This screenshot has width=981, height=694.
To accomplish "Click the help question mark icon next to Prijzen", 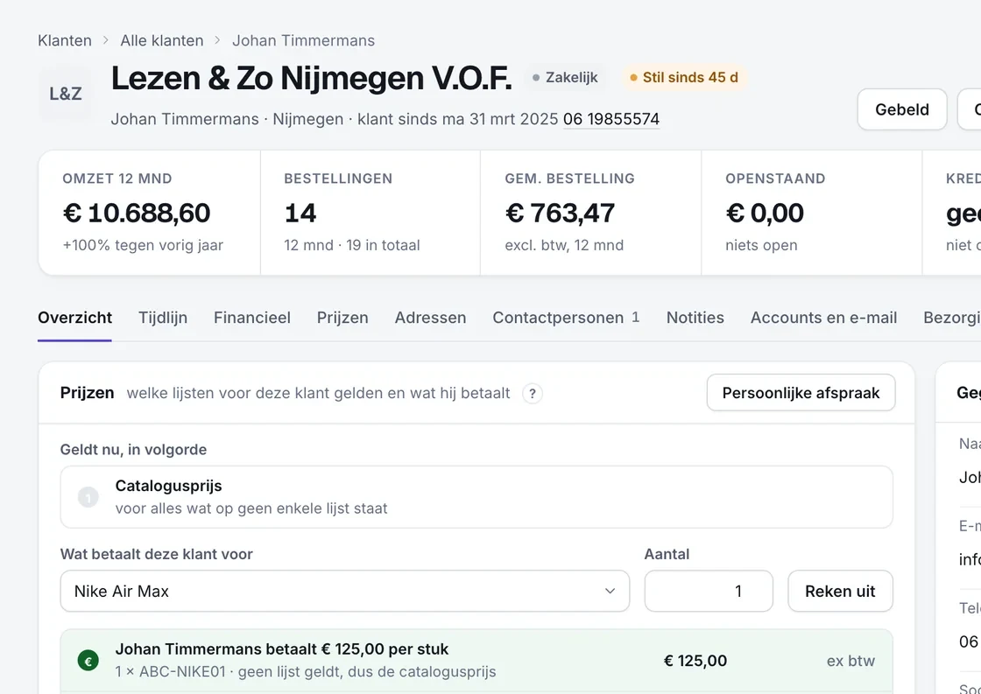I will tap(533, 393).
